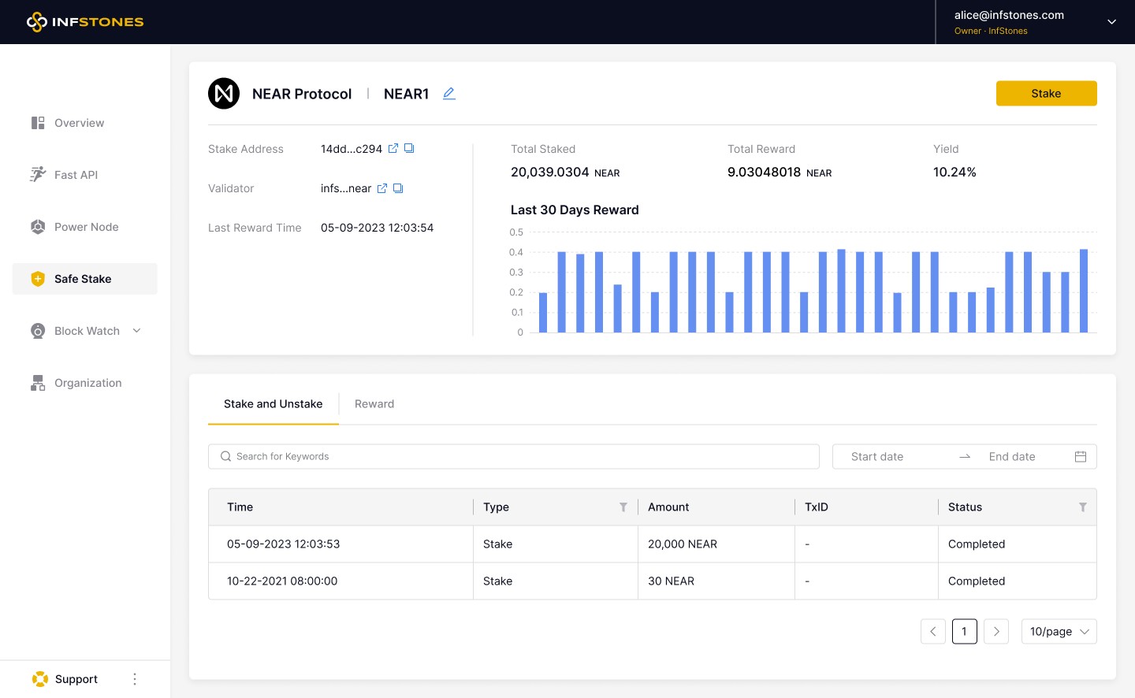
Task: Open Power Node section
Action: coord(85,227)
